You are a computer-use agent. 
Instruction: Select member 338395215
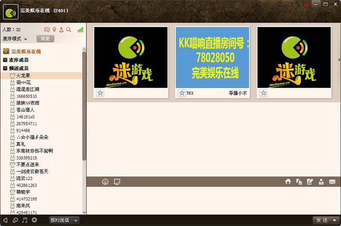click(41, 158)
